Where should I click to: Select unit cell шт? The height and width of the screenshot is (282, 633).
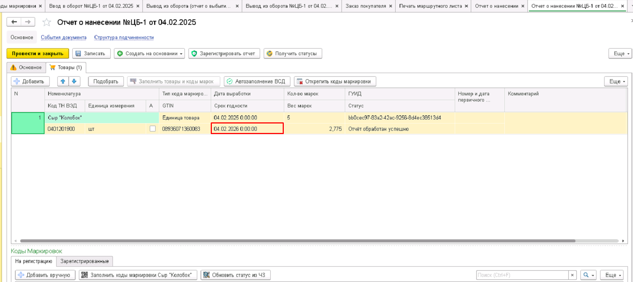click(115, 129)
